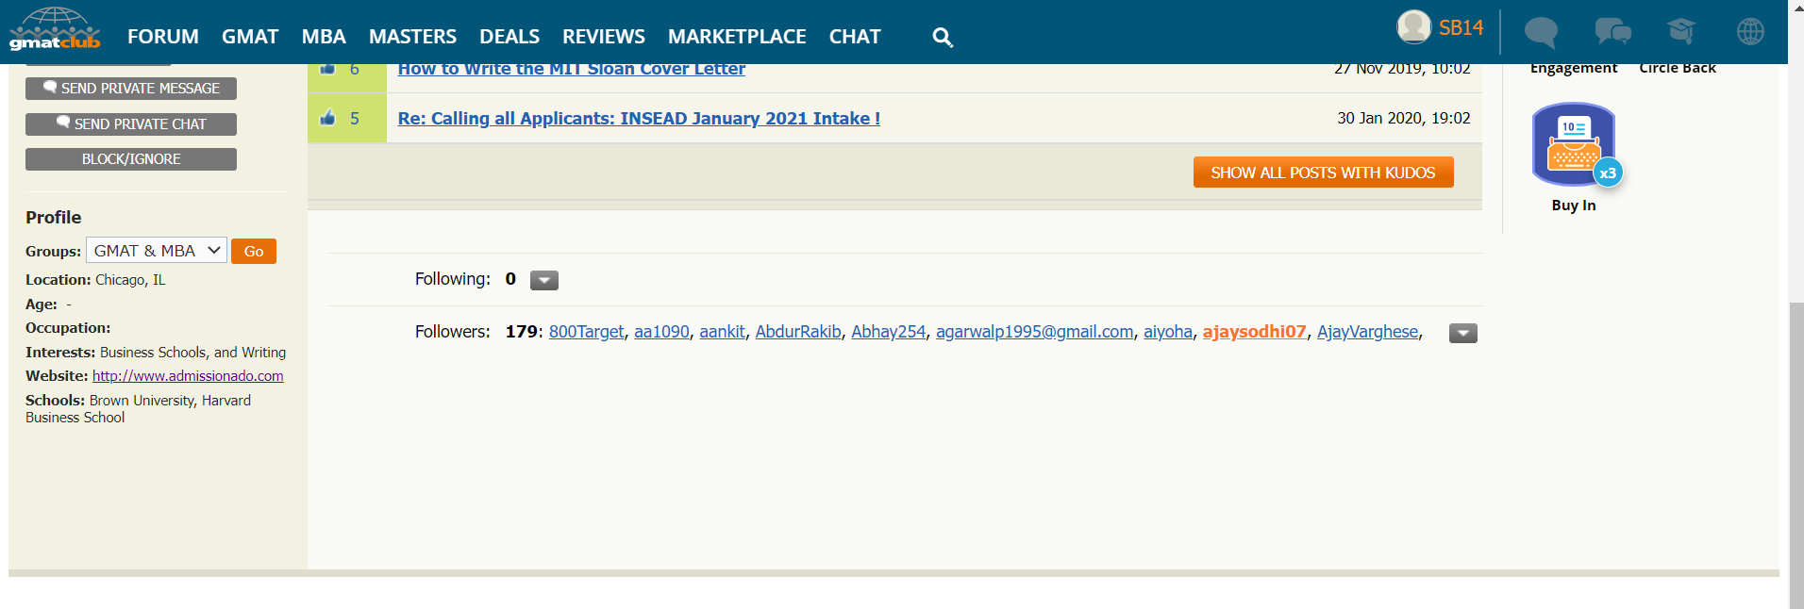Open the site search magnifier icon

point(942,37)
